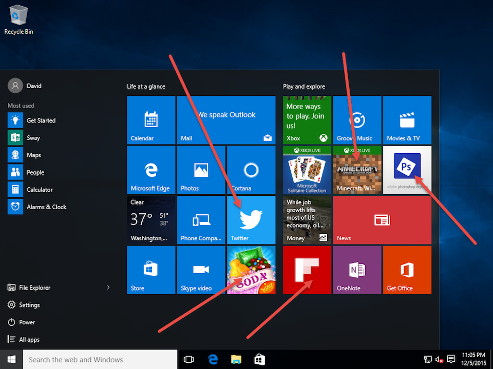Open the Skype video tile
The image size is (493, 369).
pos(201,270)
